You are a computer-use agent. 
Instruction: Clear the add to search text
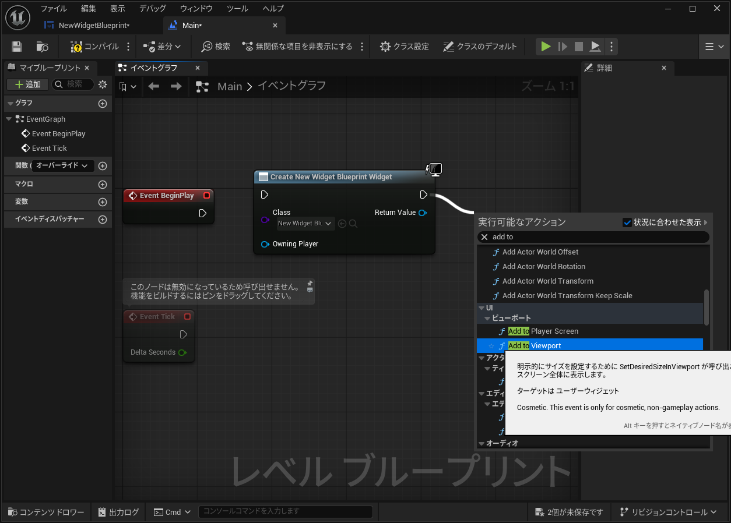(x=484, y=237)
